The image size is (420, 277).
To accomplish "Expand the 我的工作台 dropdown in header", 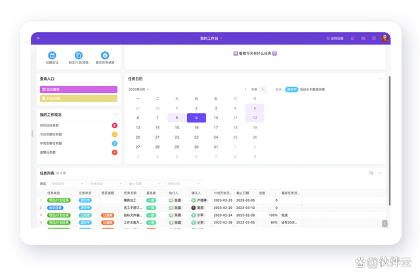I will pos(211,38).
